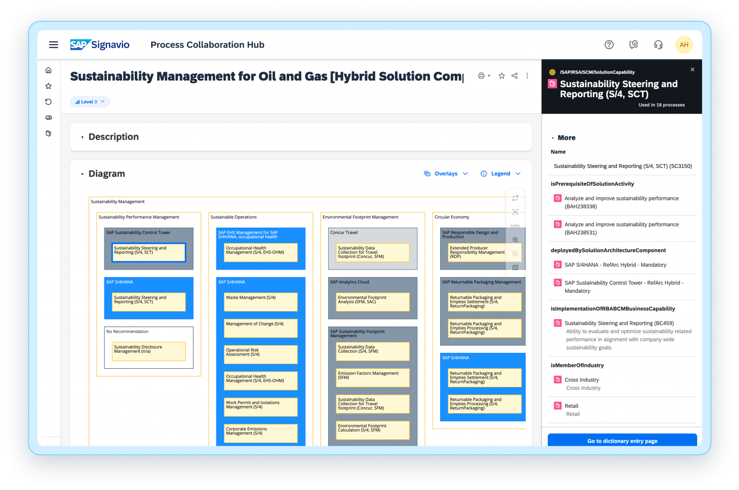739x490 pixels.
Task: Open the hamburger navigation menu
Action: 53,44
